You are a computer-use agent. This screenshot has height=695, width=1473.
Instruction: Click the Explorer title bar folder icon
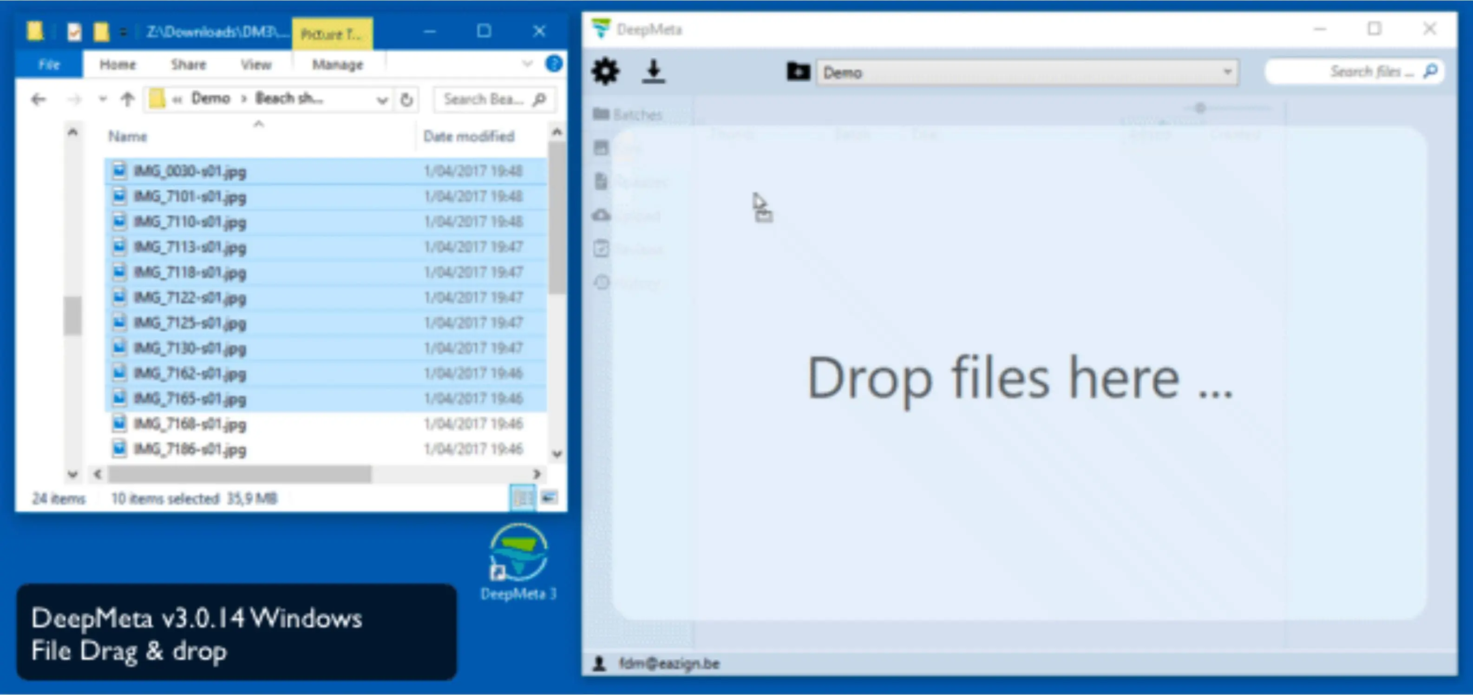[x=35, y=31]
